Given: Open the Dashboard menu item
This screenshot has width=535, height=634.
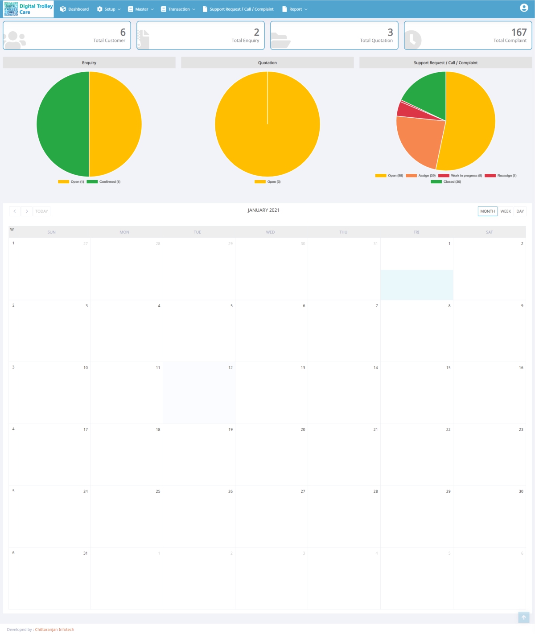Looking at the screenshot, I should 74,9.
